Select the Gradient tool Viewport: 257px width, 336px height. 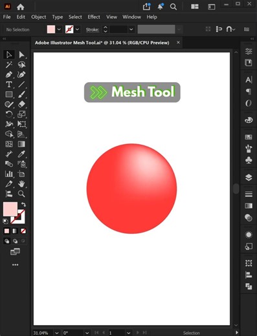[x=21, y=144]
